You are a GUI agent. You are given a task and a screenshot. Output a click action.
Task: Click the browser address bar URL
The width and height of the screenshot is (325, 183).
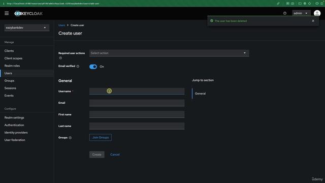pyautogui.click(x=53, y=4)
